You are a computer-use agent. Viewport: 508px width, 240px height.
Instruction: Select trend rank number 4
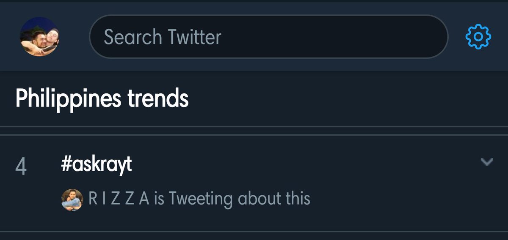pos(21,166)
